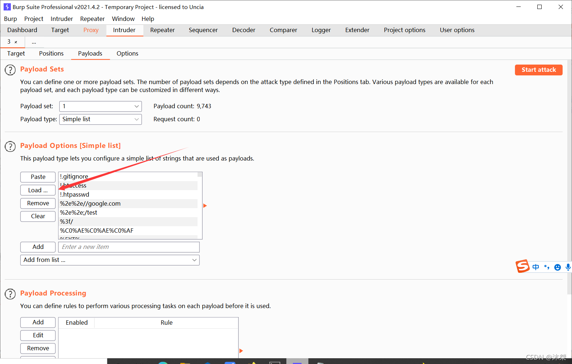Image resolution: width=572 pixels, height=364 pixels.
Task: Click the orange arrow beside payload list
Action: [205, 206]
